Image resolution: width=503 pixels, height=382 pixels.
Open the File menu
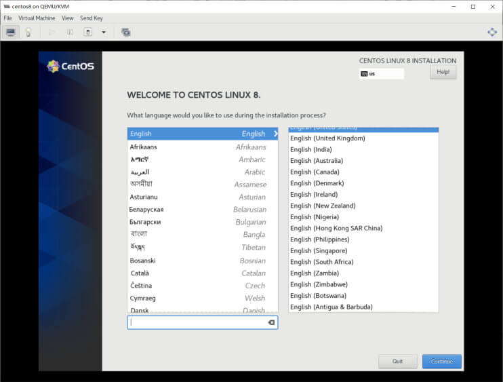click(7, 18)
